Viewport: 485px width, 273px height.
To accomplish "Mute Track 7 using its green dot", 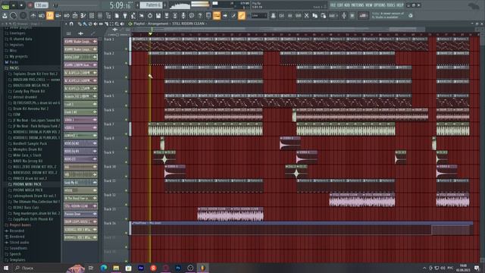I will [x=127, y=134].
